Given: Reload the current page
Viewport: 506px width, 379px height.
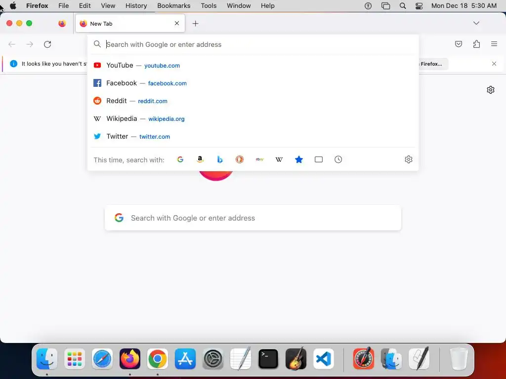Looking at the screenshot, I should point(47,44).
